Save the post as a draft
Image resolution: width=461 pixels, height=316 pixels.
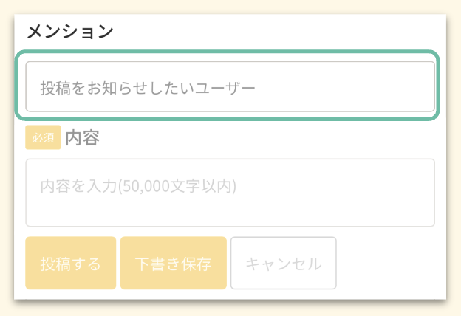pos(173,264)
